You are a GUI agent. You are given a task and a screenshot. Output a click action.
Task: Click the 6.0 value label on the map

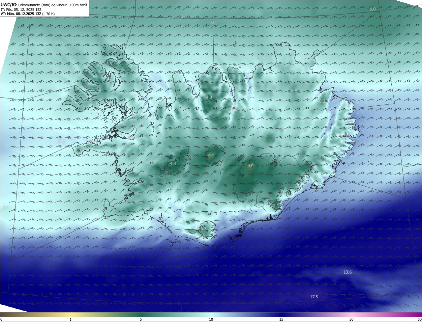click(373, 9)
